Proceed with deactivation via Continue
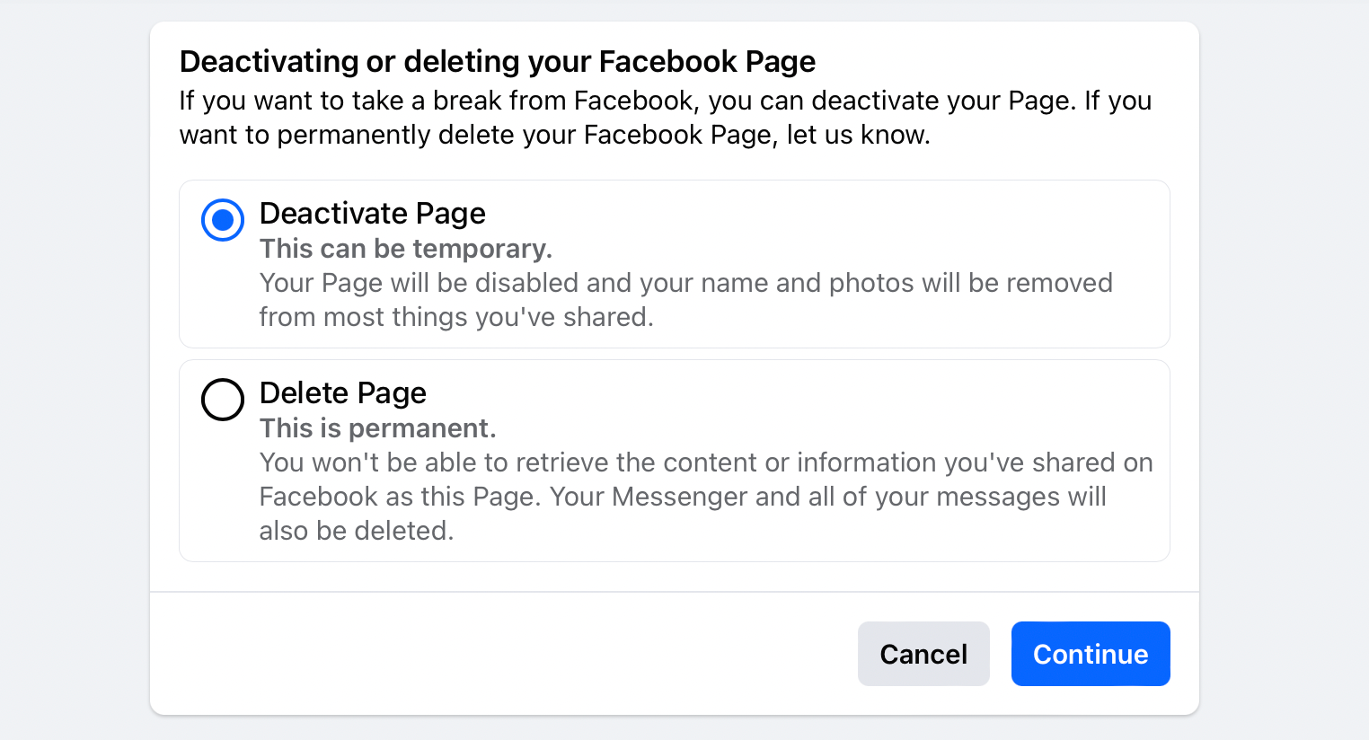The height and width of the screenshot is (740, 1369). coord(1090,654)
